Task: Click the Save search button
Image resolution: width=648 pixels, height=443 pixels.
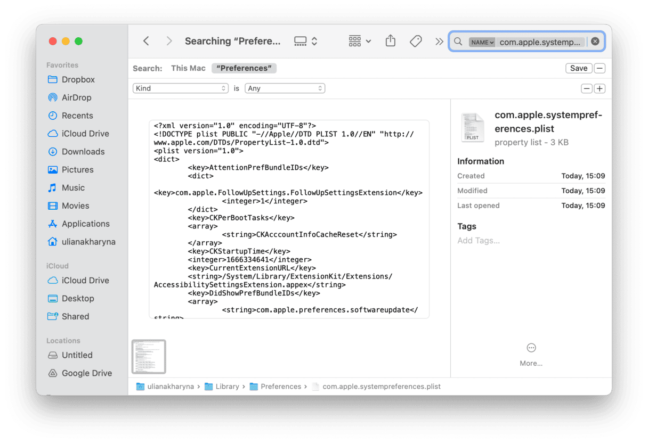Action: click(578, 68)
